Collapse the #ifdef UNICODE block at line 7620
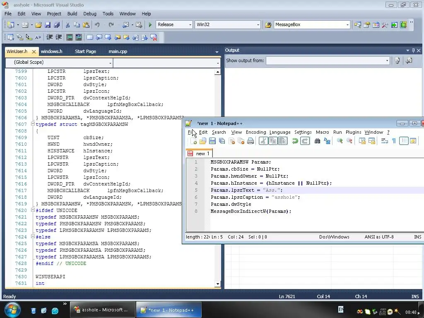This screenshot has height=318, width=424. pyautogui.click(x=33, y=210)
